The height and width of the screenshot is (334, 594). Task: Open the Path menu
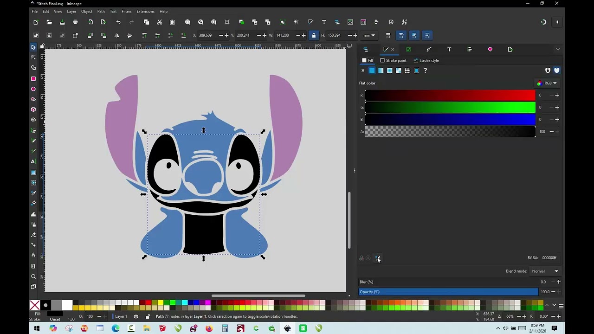click(101, 12)
